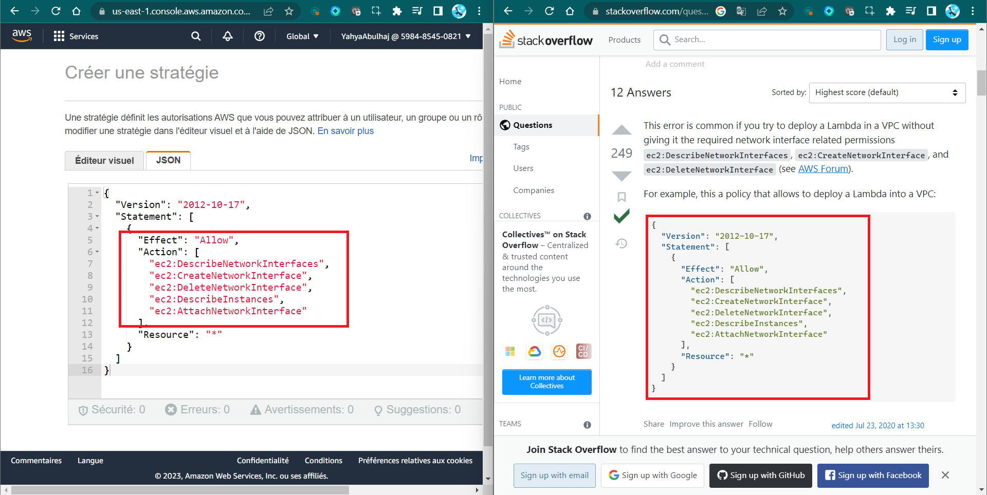Open Home in Stack Overflow sidebar
The width and height of the screenshot is (987, 495).
[x=510, y=81]
